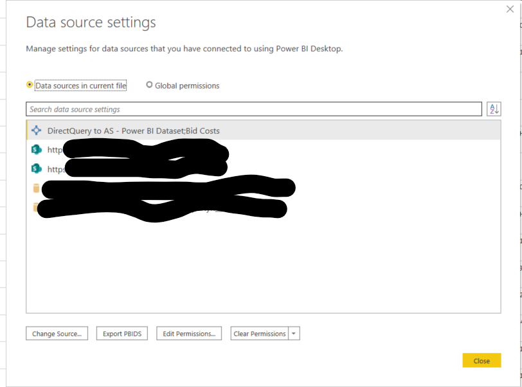The width and height of the screenshot is (522, 387).
Task: Click the Export PBIDS button
Action: (x=122, y=334)
